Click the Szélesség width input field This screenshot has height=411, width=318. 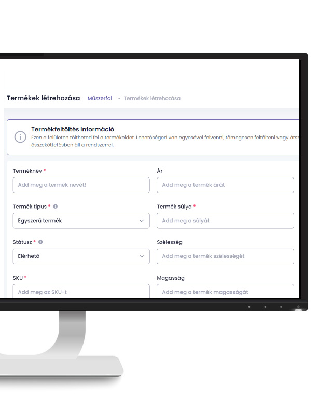[225, 256]
